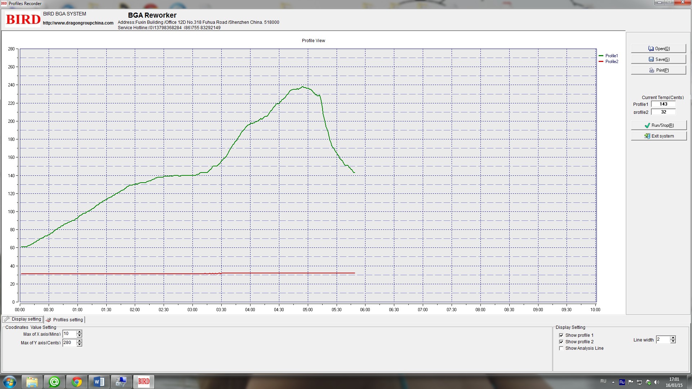Increase Max of X axis spinner
692x389 pixels.
coord(79,332)
